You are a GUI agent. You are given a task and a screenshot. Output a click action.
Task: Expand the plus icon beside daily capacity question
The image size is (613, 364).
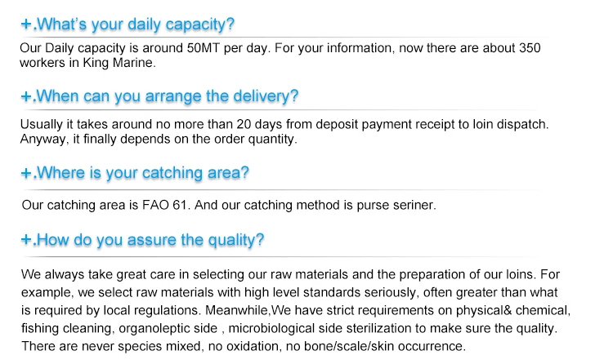(26, 24)
